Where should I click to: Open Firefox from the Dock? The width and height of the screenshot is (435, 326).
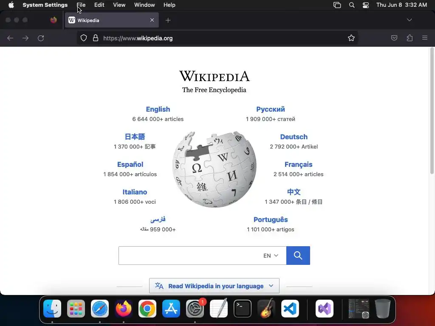[124, 309]
